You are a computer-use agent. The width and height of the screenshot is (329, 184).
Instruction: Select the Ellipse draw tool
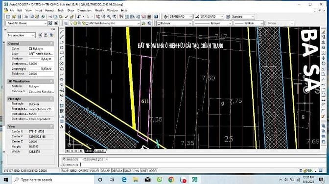click(x=62, y=79)
